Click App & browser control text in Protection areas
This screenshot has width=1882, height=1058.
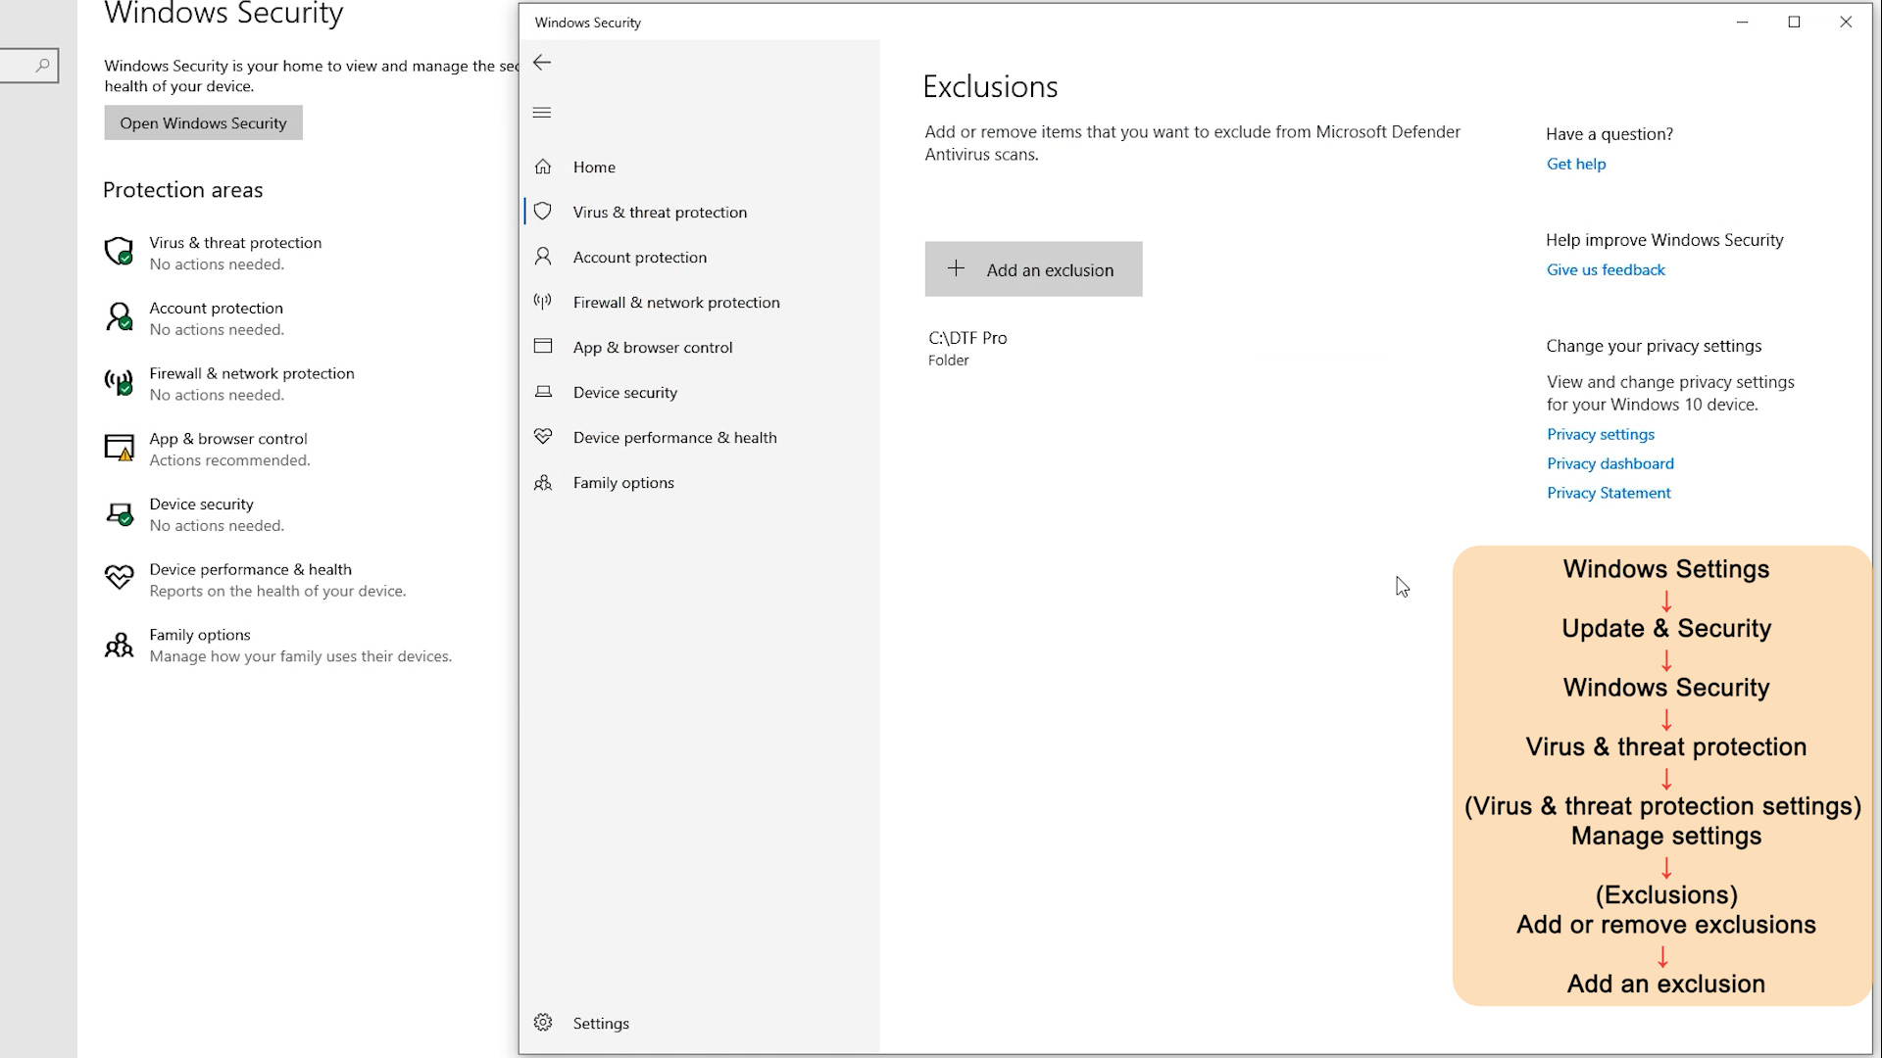pos(228,439)
